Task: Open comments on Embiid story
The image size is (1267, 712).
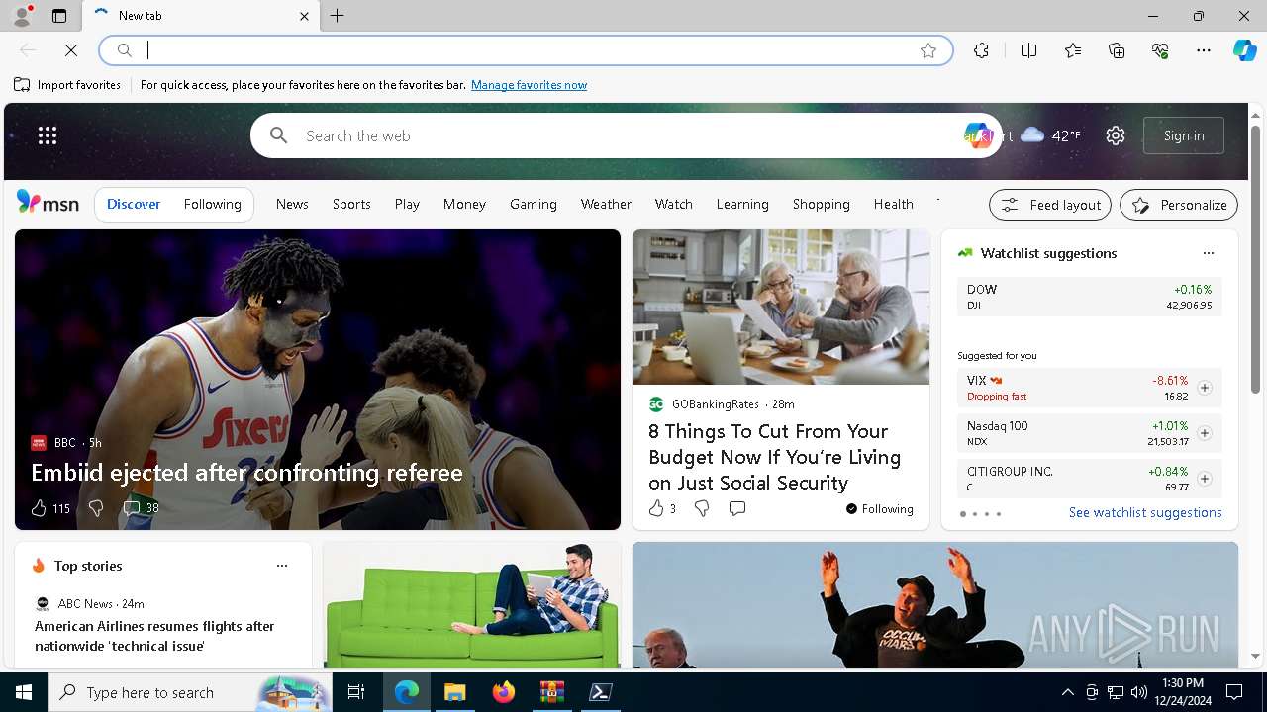Action: pos(141,508)
